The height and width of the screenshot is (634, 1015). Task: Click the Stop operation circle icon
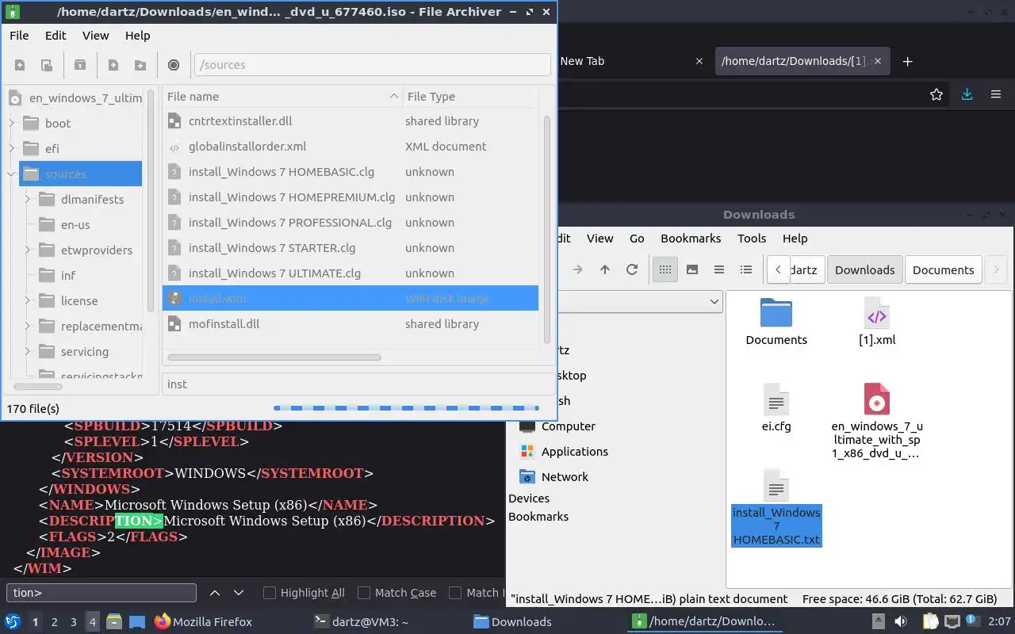174,65
